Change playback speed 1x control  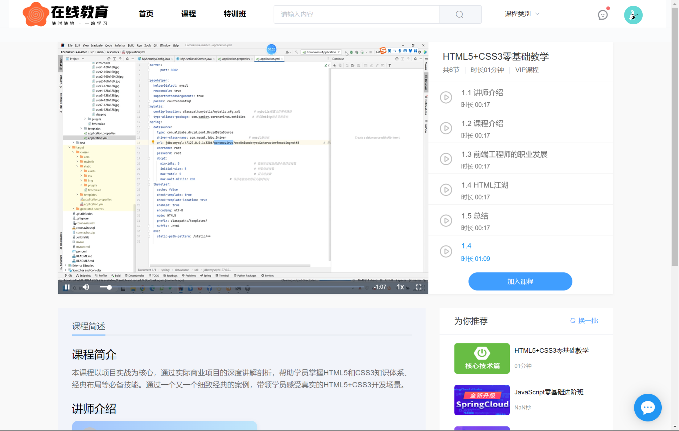tap(400, 287)
